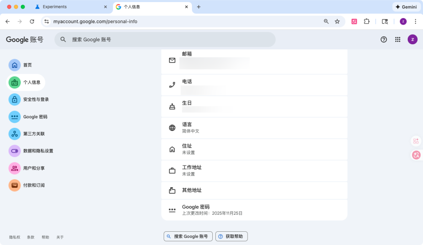Click the 搜索 Google 账号 search field
This screenshot has height=245, width=423.
[x=165, y=40]
